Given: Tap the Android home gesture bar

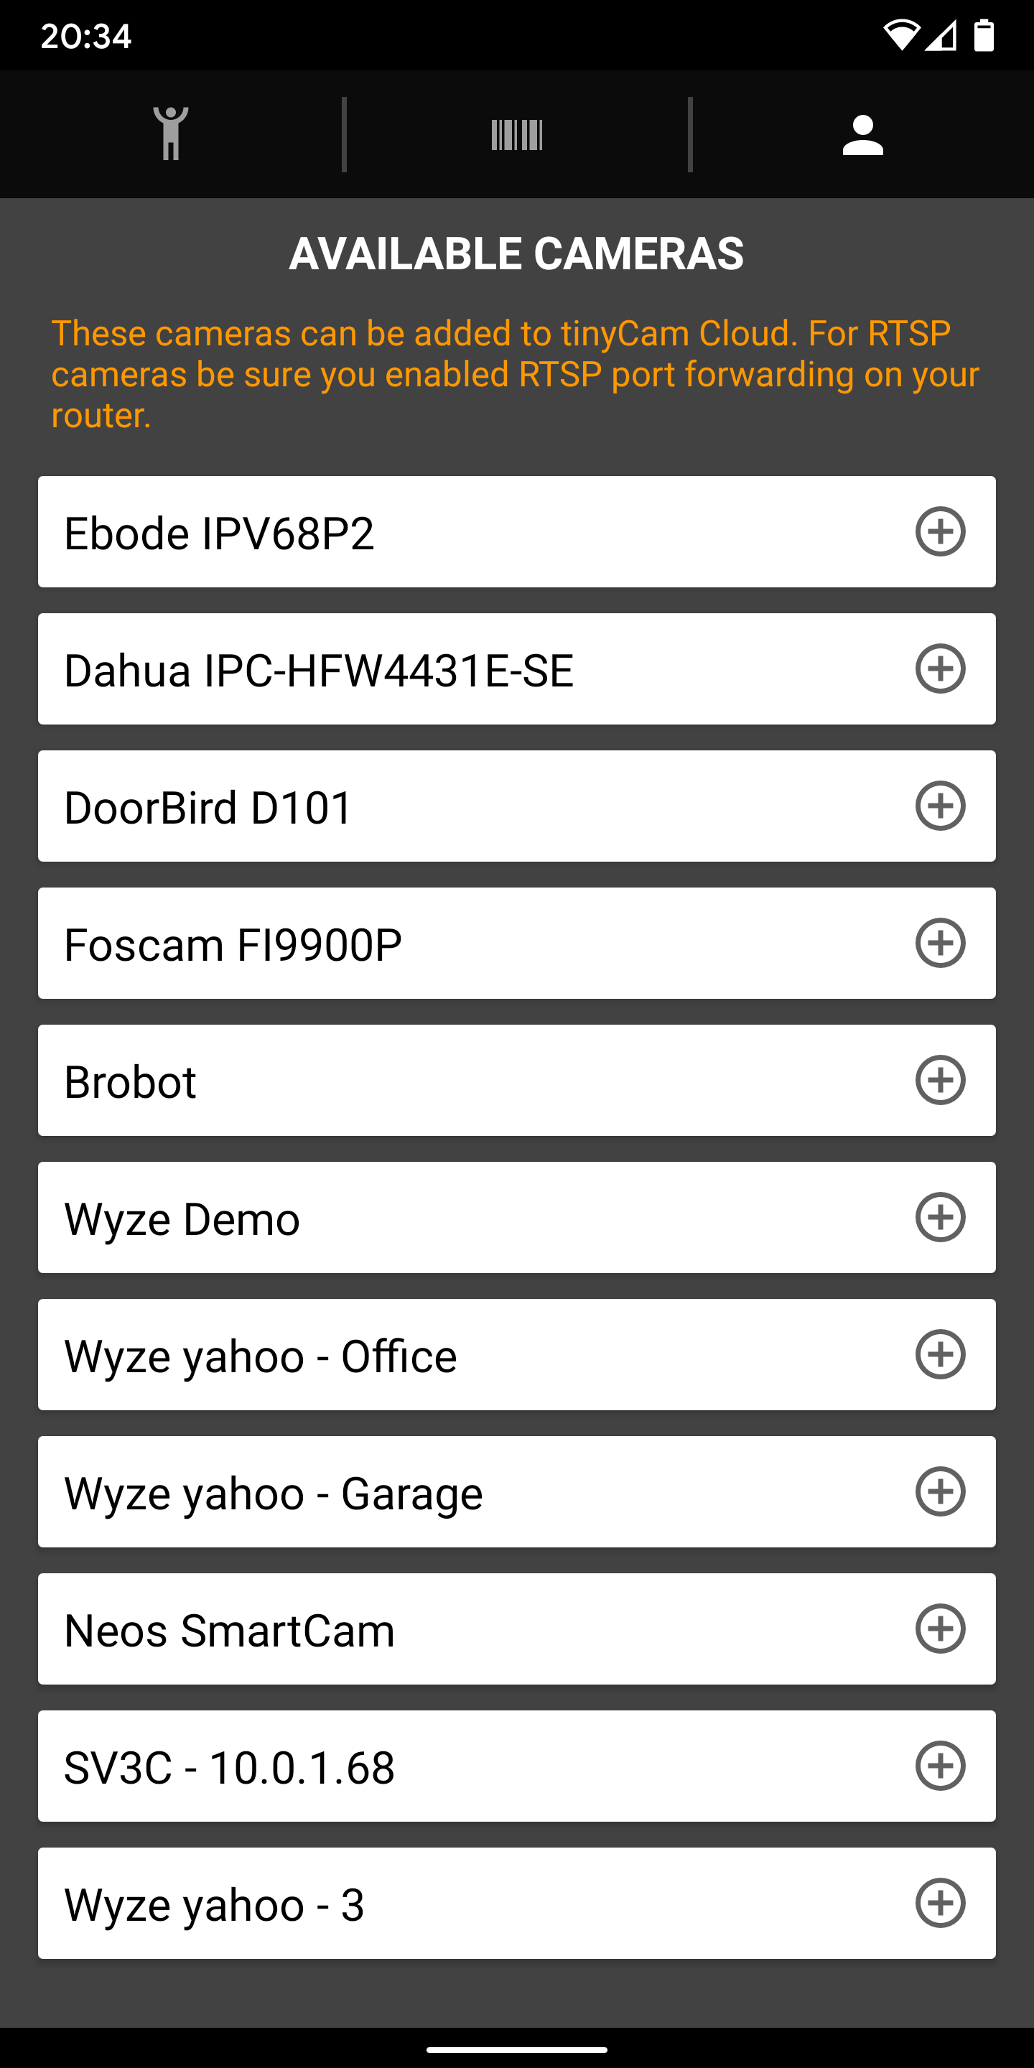Looking at the screenshot, I should pyautogui.click(x=517, y=2049).
